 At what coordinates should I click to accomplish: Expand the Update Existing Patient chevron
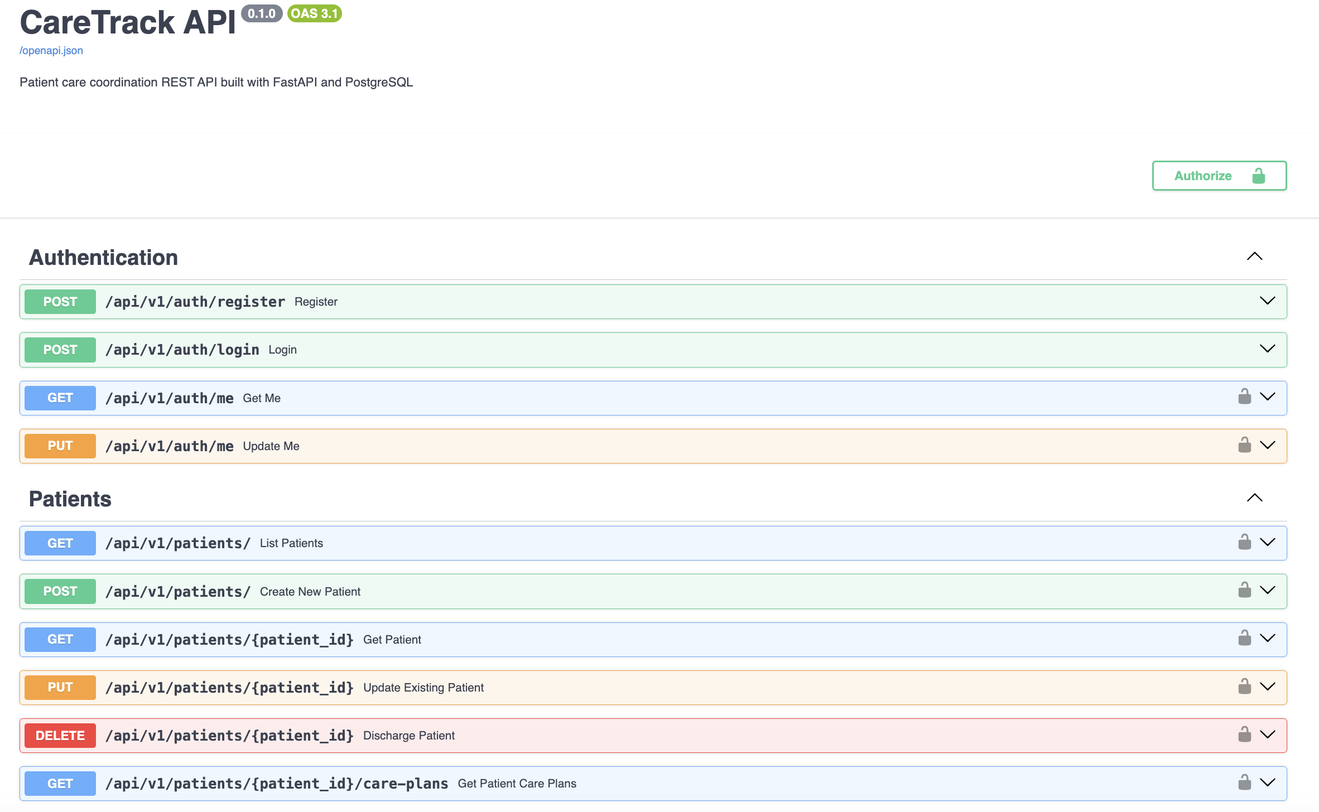[1268, 687]
